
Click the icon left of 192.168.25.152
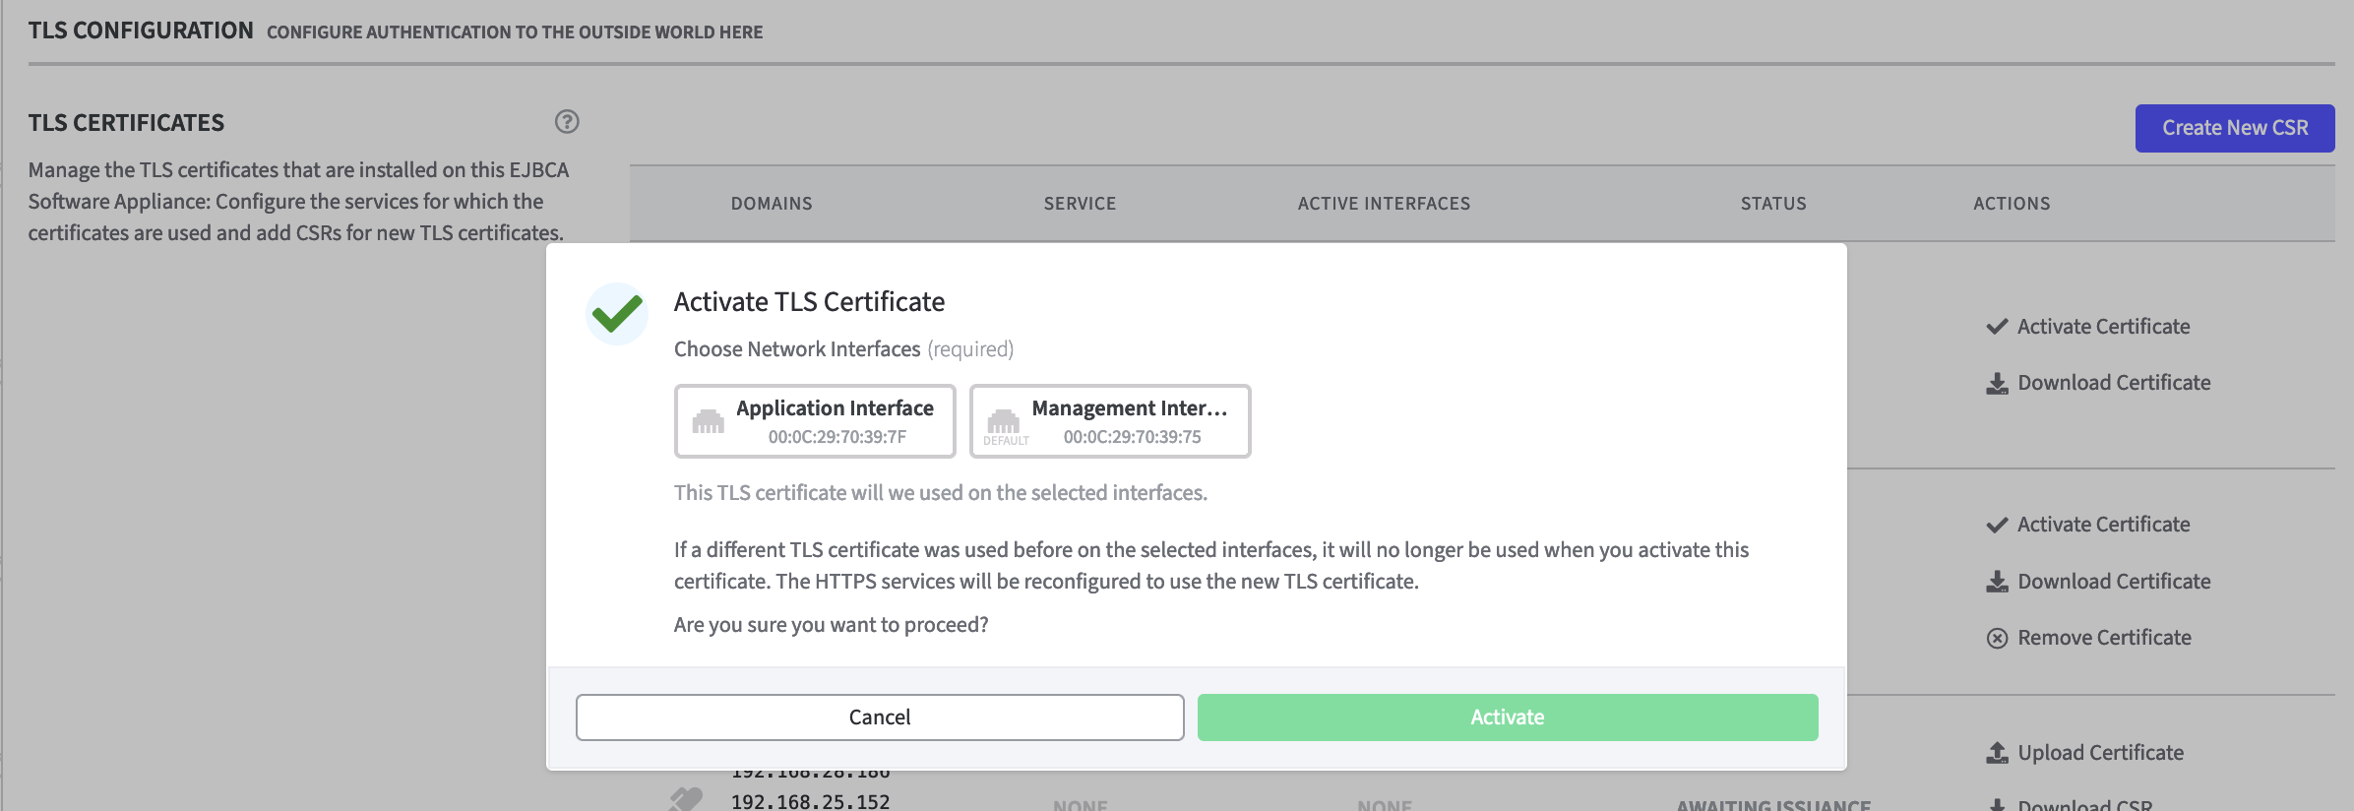pyautogui.click(x=686, y=799)
